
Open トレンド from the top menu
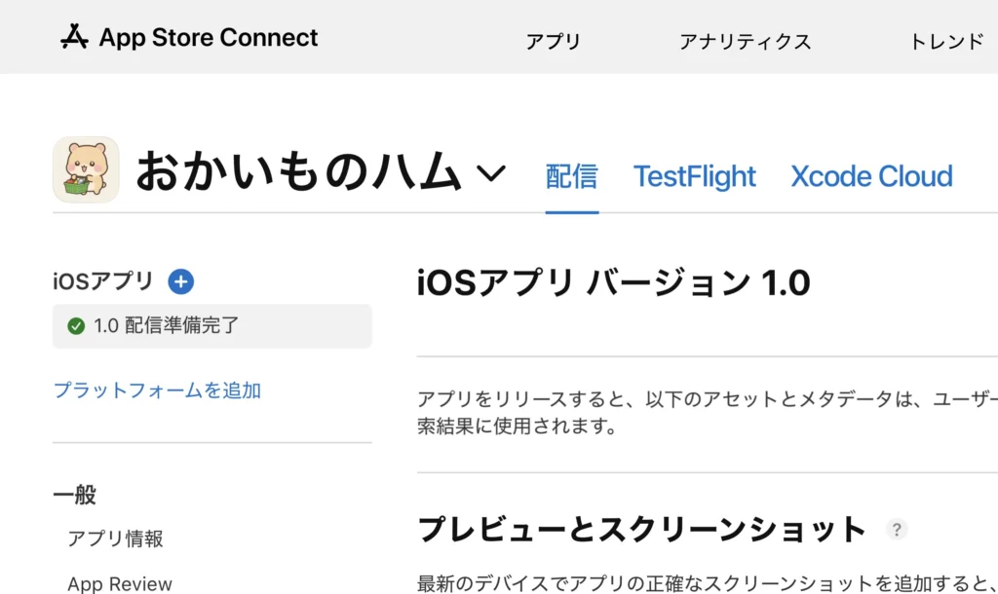pos(944,41)
